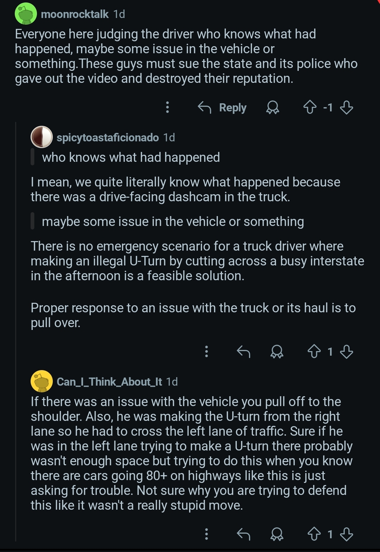Award icon on spicytoastaficionado's comment
380x552 pixels.
coord(277,351)
